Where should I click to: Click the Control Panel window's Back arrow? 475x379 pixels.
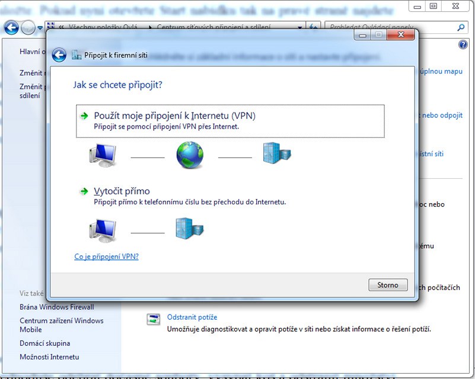pos(11,27)
